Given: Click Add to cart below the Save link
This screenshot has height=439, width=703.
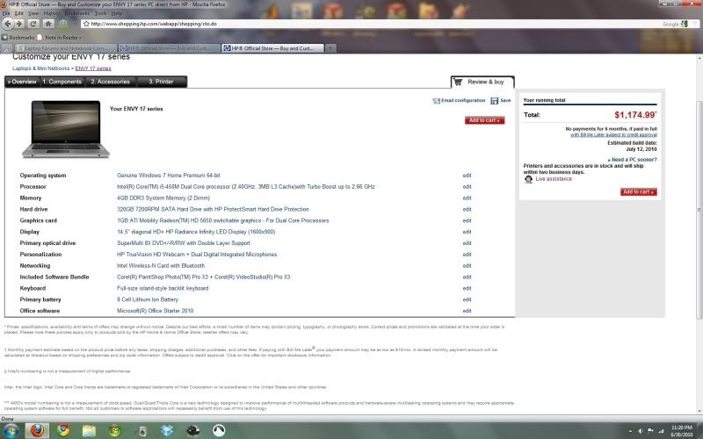Looking at the screenshot, I should point(485,120).
